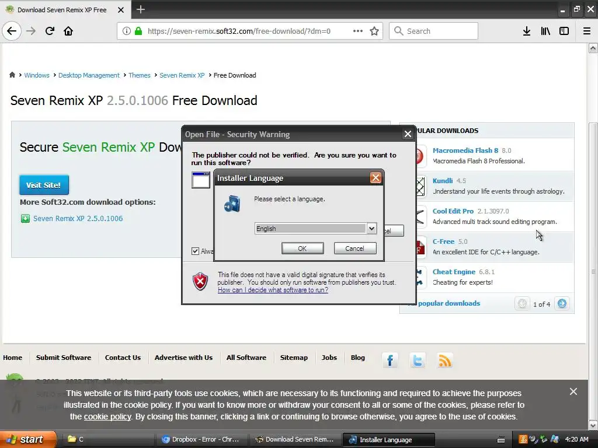Toggle the Always ask checkbox
This screenshot has width=598, height=448.
[195, 251]
